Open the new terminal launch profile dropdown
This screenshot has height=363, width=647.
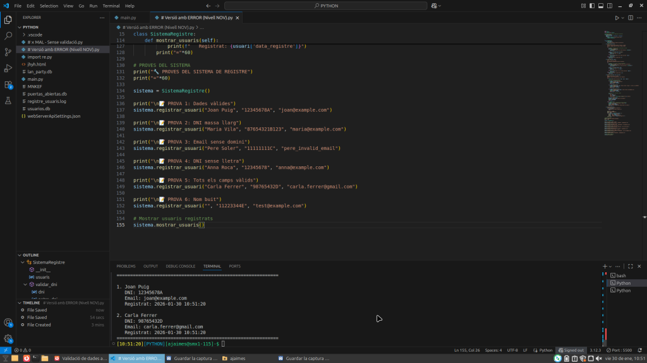tap(610, 267)
